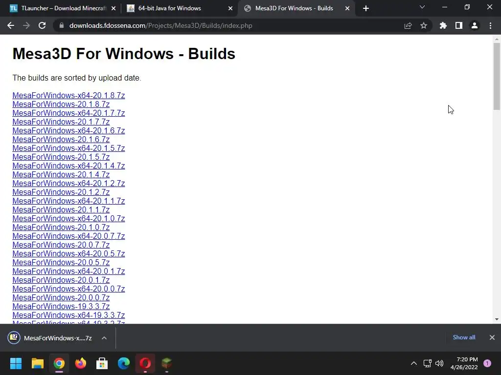Open the downloaded MesaForWindows-x....7z file
Image resolution: width=501 pixels, height=375 pixels.
tap(50, 338)
